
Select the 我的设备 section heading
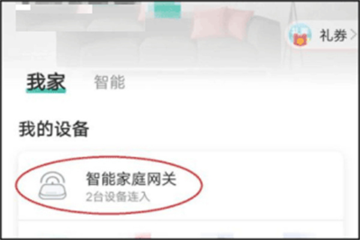[x=54, y=129]
